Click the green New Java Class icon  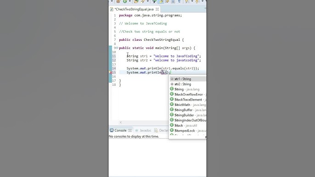pos(125,1)
